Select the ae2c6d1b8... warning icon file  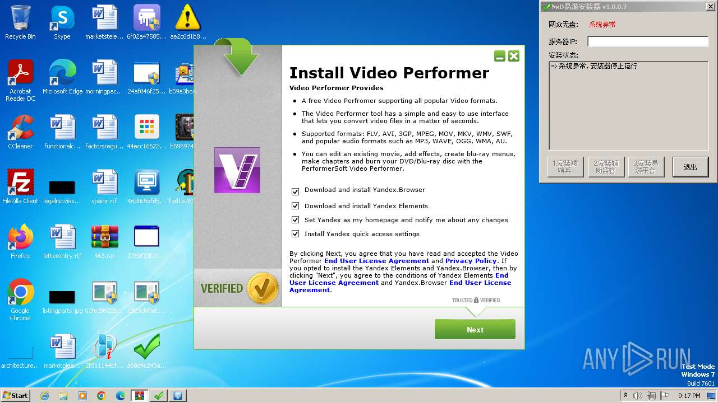pos(188,22)
